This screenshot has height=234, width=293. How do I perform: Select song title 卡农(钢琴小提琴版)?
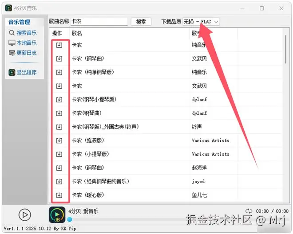(94, 99)
